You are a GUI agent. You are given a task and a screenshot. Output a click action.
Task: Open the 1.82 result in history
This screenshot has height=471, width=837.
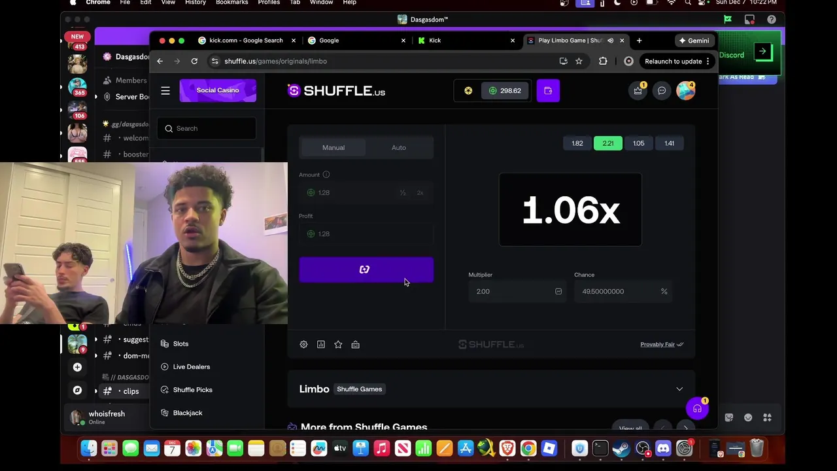tap(577, 143)
